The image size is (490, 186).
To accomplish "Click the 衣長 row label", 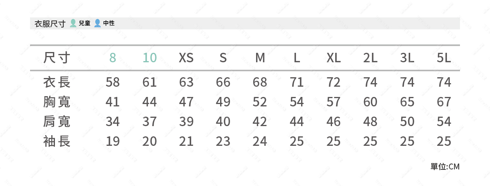I will (x=57, y=82).
